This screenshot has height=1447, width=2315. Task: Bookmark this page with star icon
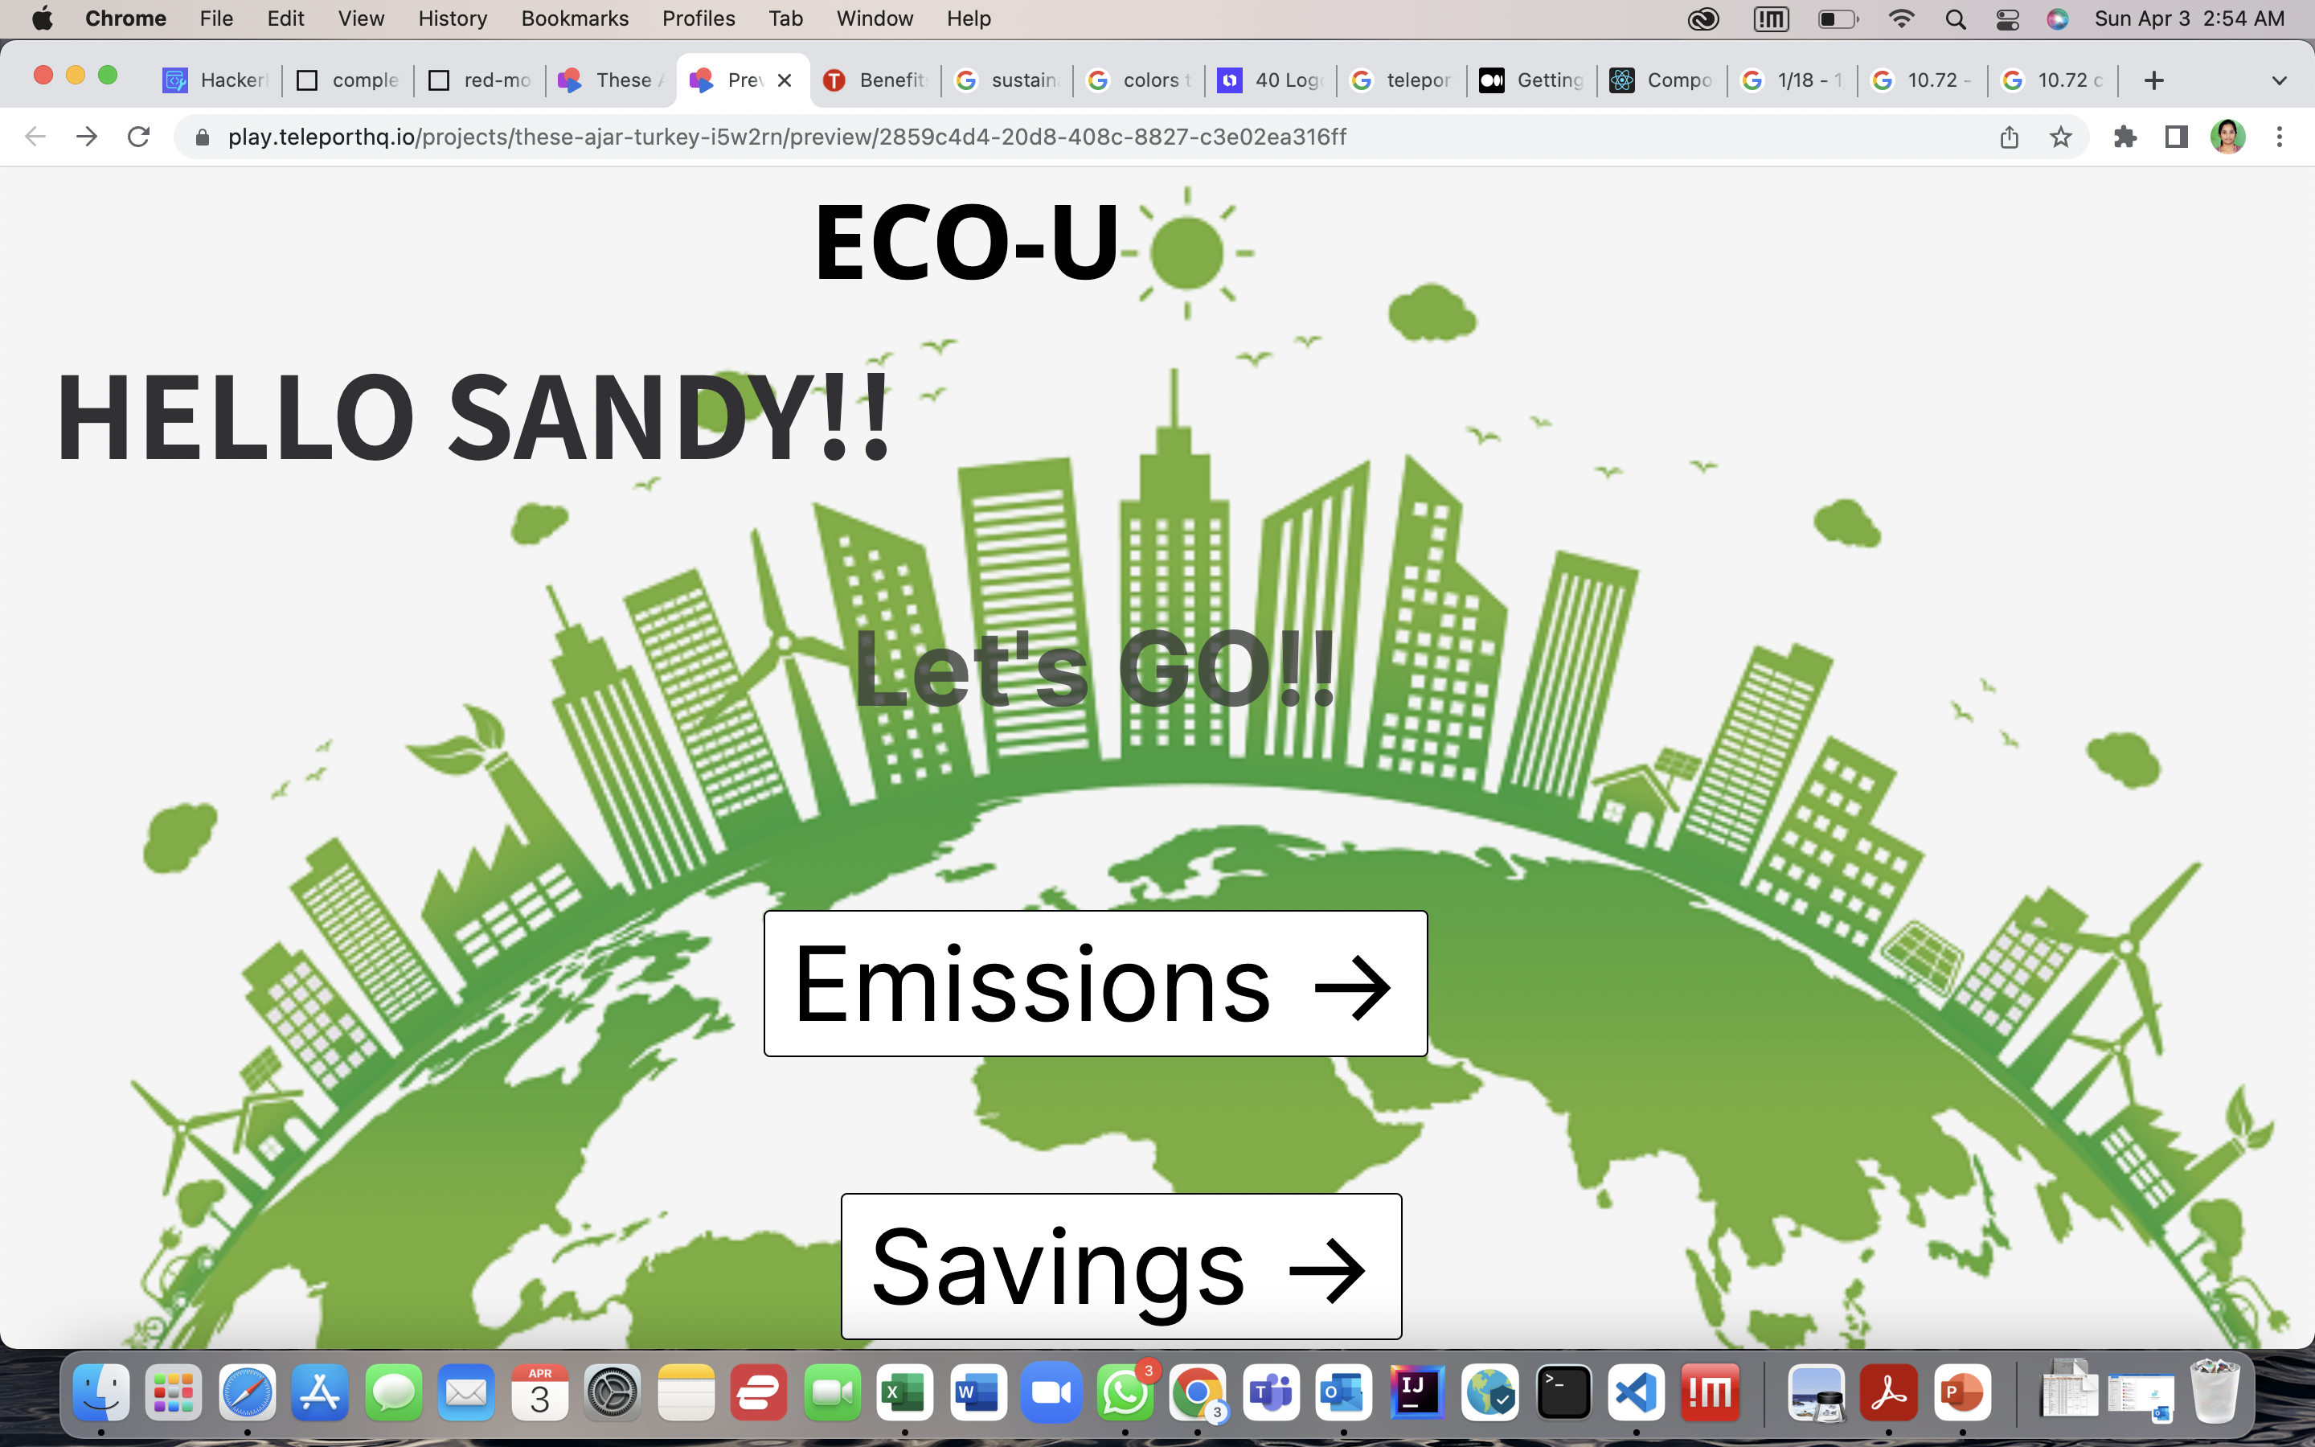click(x=2060, y=137)
